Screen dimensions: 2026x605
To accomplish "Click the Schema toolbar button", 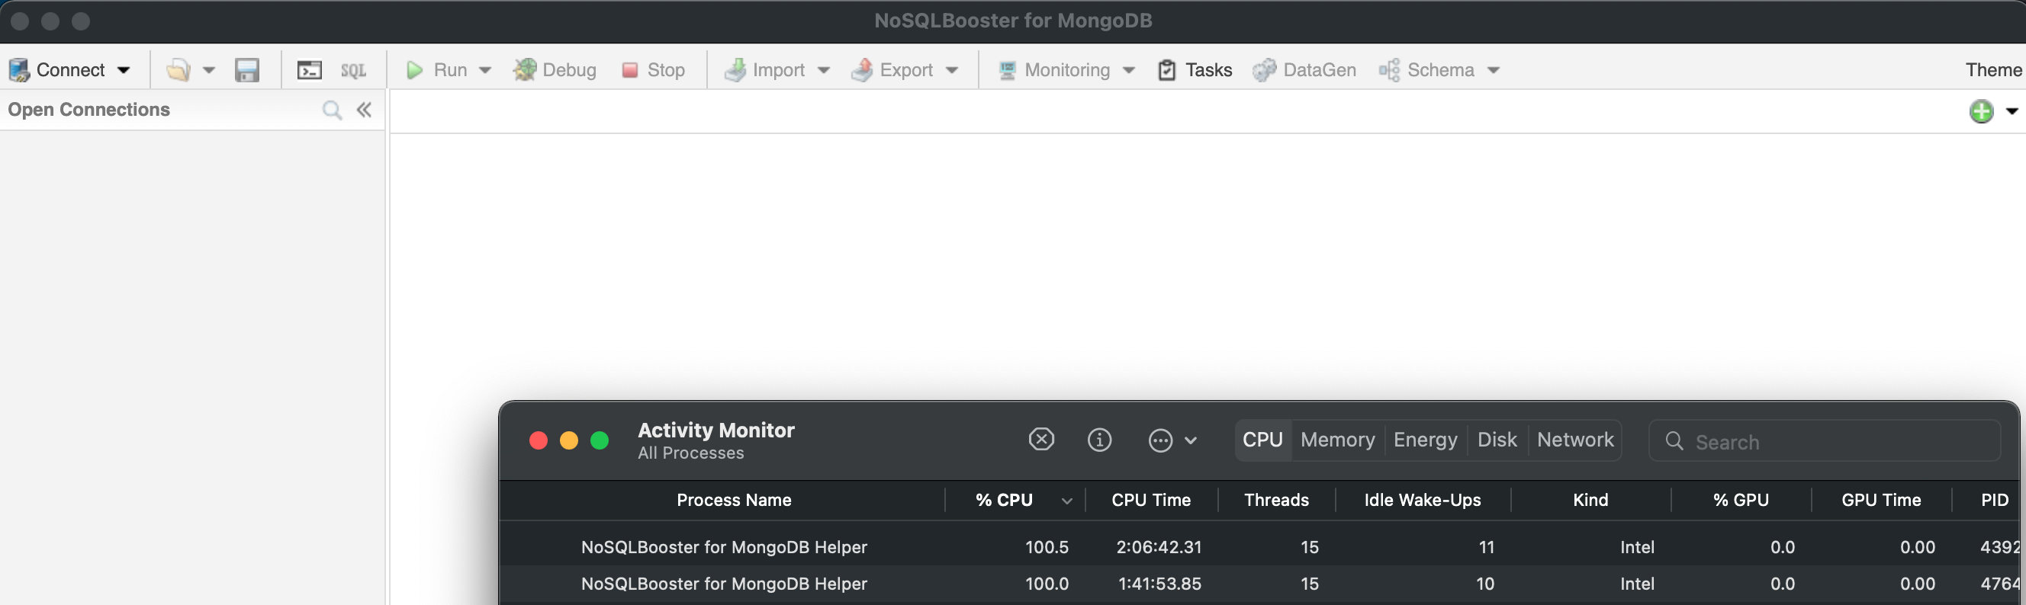I will tap(1426, 70).
